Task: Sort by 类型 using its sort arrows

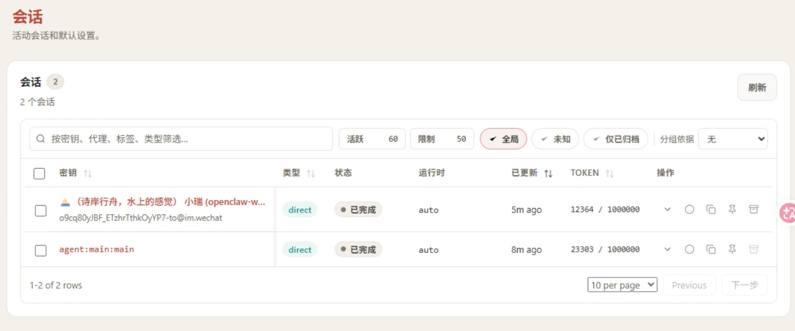Action: coord(311,173)
